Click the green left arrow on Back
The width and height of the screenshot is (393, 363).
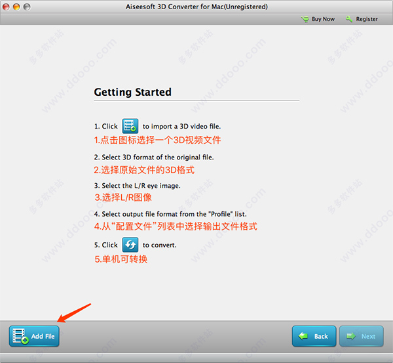coord(303,336)
